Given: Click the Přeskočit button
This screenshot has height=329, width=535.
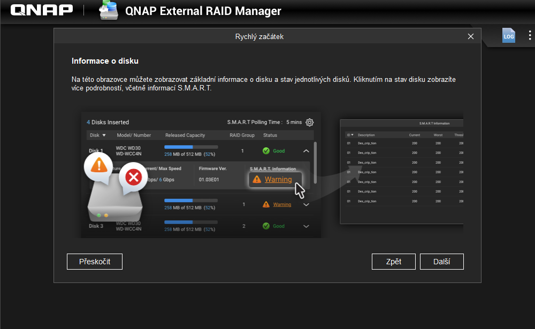Looking at the screenshot, I should [94, 261].
